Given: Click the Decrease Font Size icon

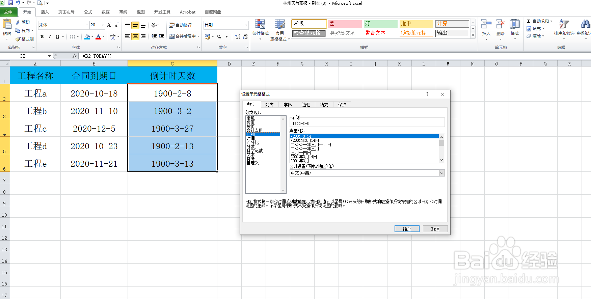Looking at the screenshot, I should click(x=117, y=25).
